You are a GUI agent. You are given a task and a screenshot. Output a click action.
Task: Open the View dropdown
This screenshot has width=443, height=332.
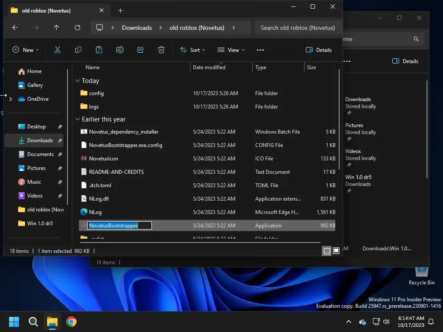231,50
